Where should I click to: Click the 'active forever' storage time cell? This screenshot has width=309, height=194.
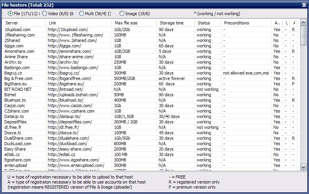pos(172,78)
